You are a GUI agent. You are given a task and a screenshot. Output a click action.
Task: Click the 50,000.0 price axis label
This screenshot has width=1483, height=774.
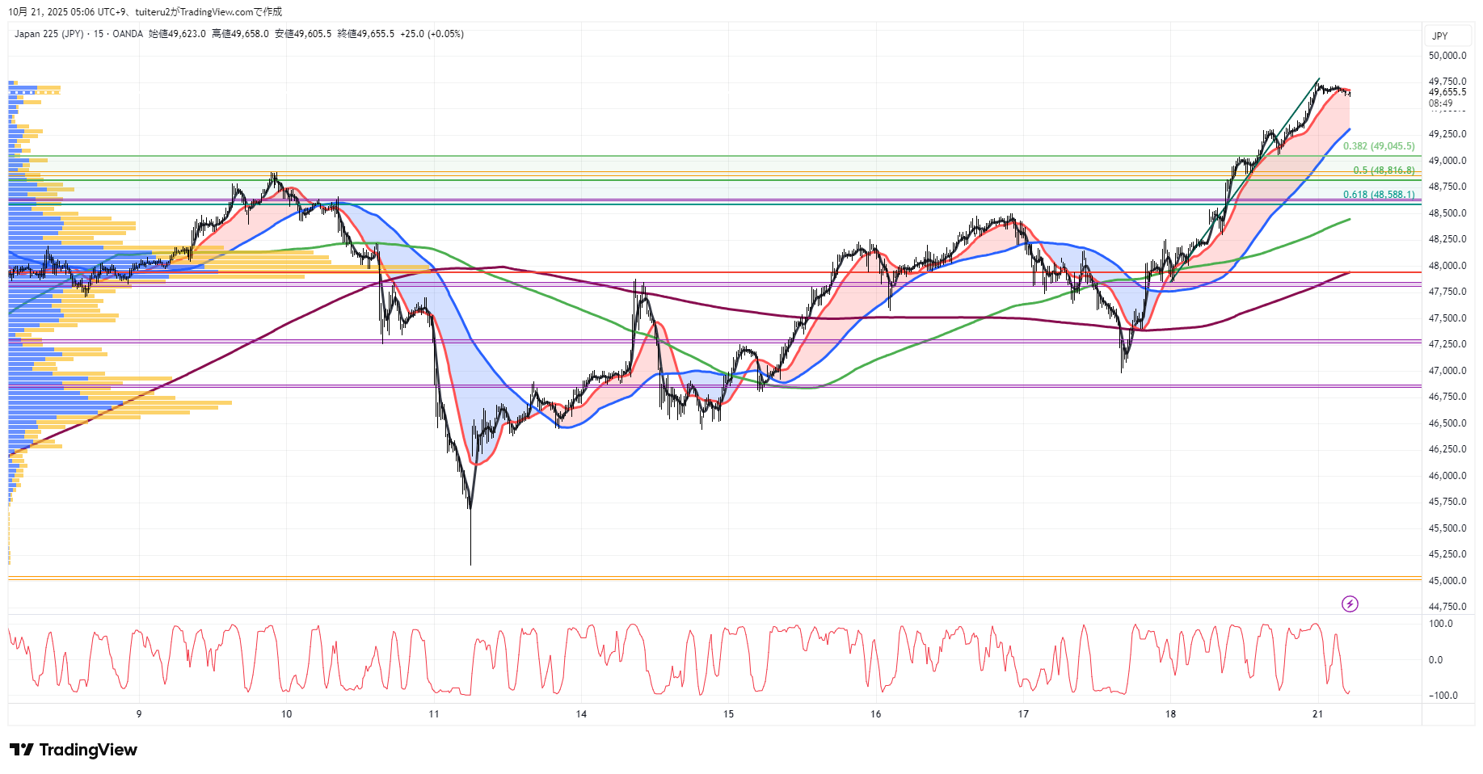[1447, 56]
